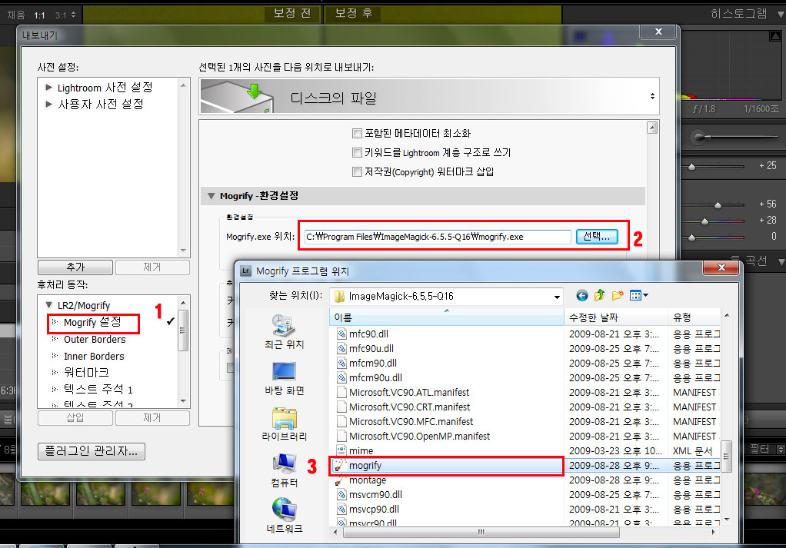Open 라이브러리 in the places sidebar

click(284, 424)
